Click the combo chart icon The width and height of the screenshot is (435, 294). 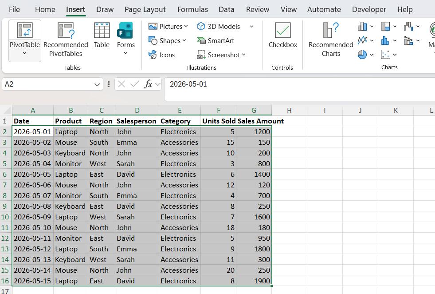click(408, 40)
